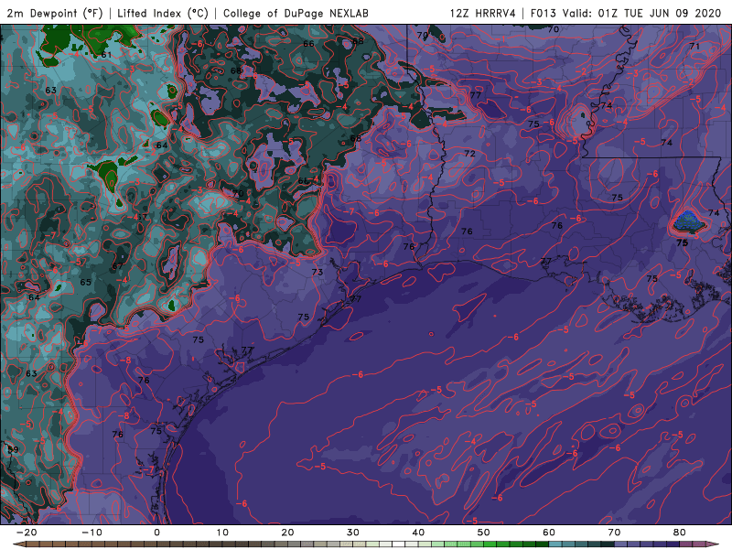732x549 pixels.
Task: Click the "F013 Valid: 01Z TUE JUN 09 2020" text
Action: coord(626,13)
